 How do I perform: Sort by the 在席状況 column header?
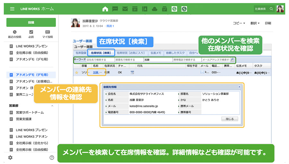pyautogui.click(x=110, y=66)
